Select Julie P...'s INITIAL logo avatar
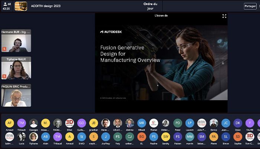The height and width of the screenshot is (149, 260). (x=202, y=123)
